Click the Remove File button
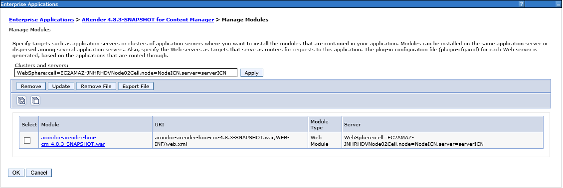This screenshot has height=188, width=563. point(96,87)
